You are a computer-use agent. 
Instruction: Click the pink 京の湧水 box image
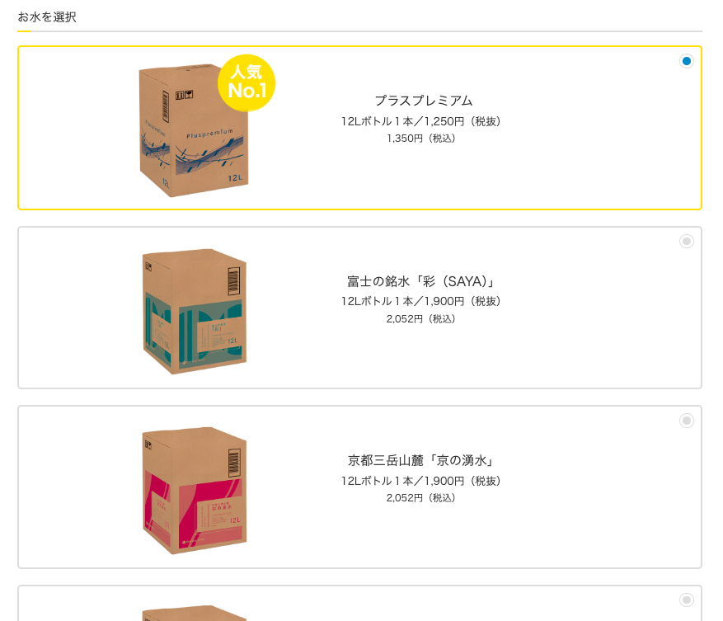click(x=194, y=491)
